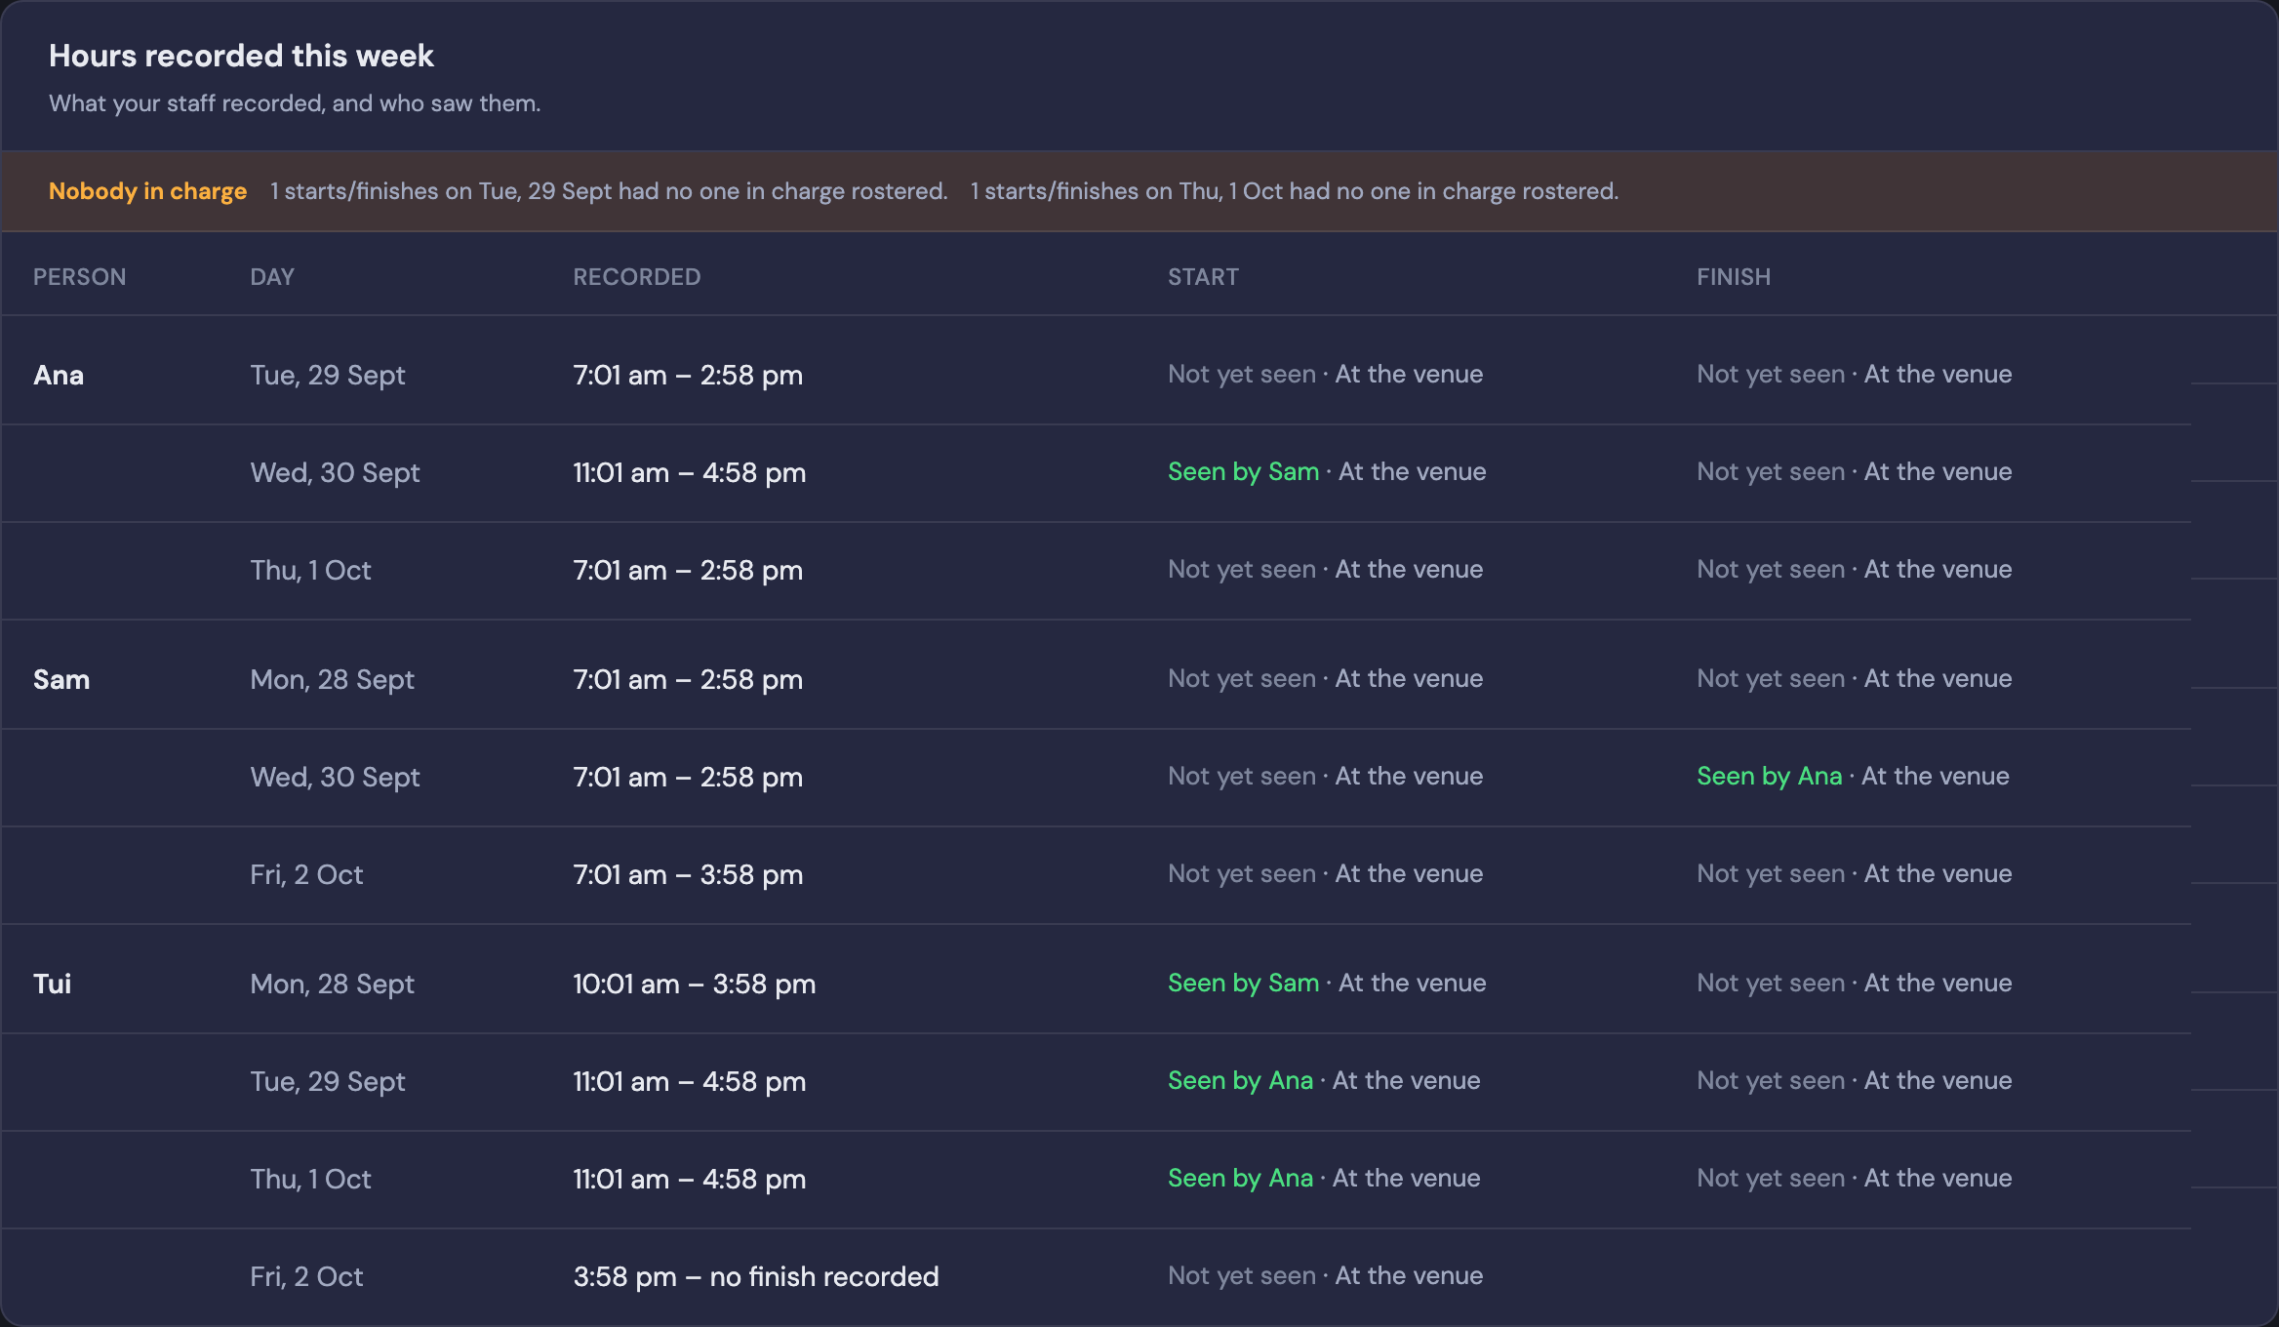Click 'Not yet seen' finish for Ana Thu 1 Oct
The image size is (2279, 1327).
click(1771, 570)
